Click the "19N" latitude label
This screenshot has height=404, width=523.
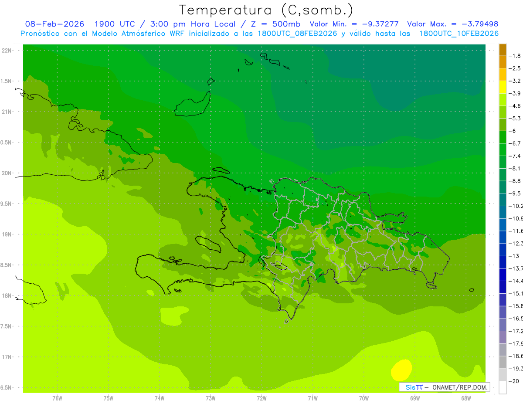(x=7, y=234)
